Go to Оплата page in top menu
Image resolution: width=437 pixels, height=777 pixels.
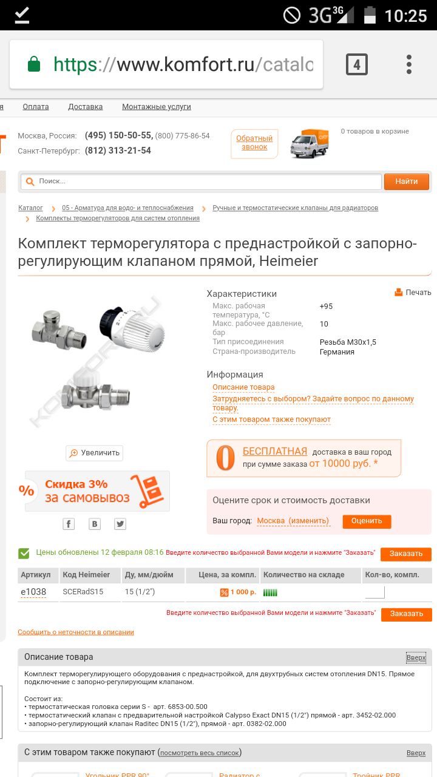pos(36,107)
